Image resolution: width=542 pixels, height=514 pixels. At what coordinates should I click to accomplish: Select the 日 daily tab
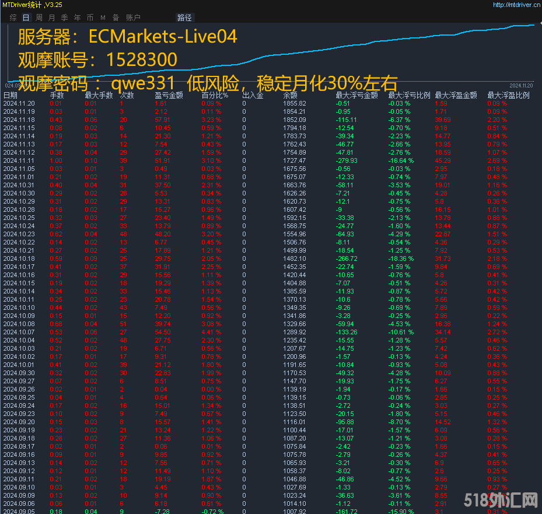click(26, 18)
